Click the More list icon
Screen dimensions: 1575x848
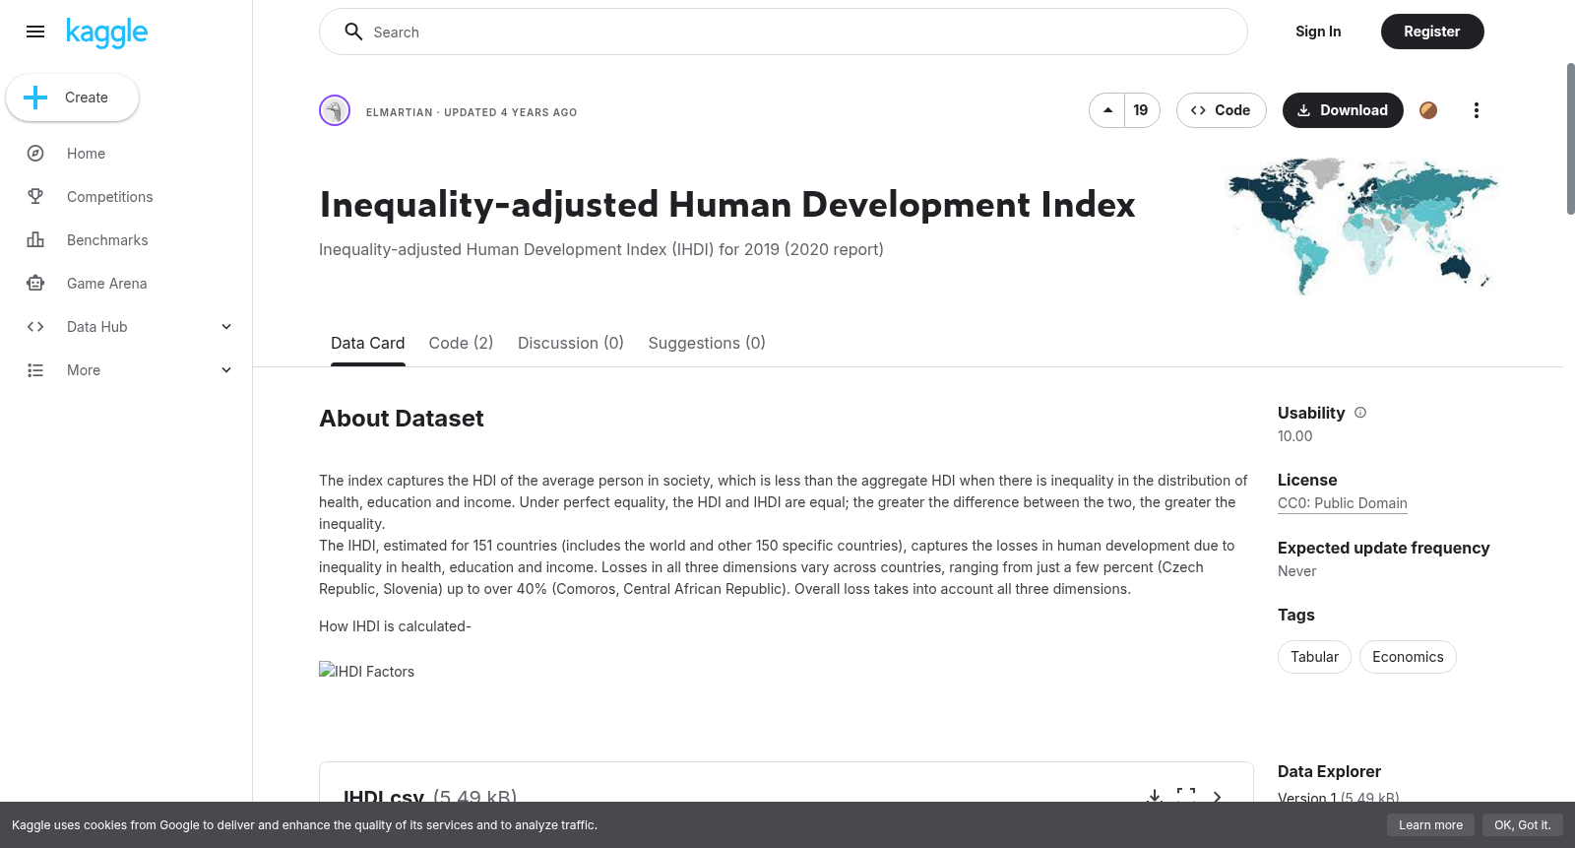[35, 370]
